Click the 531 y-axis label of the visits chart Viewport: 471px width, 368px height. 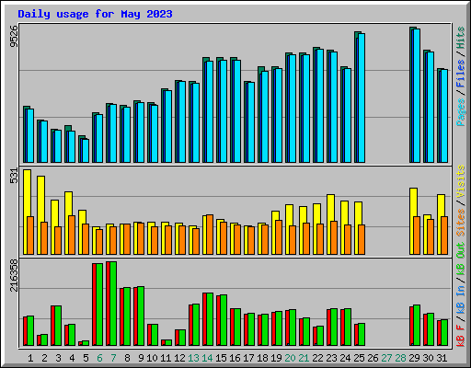pyautogui.click(x=14, y=176)
